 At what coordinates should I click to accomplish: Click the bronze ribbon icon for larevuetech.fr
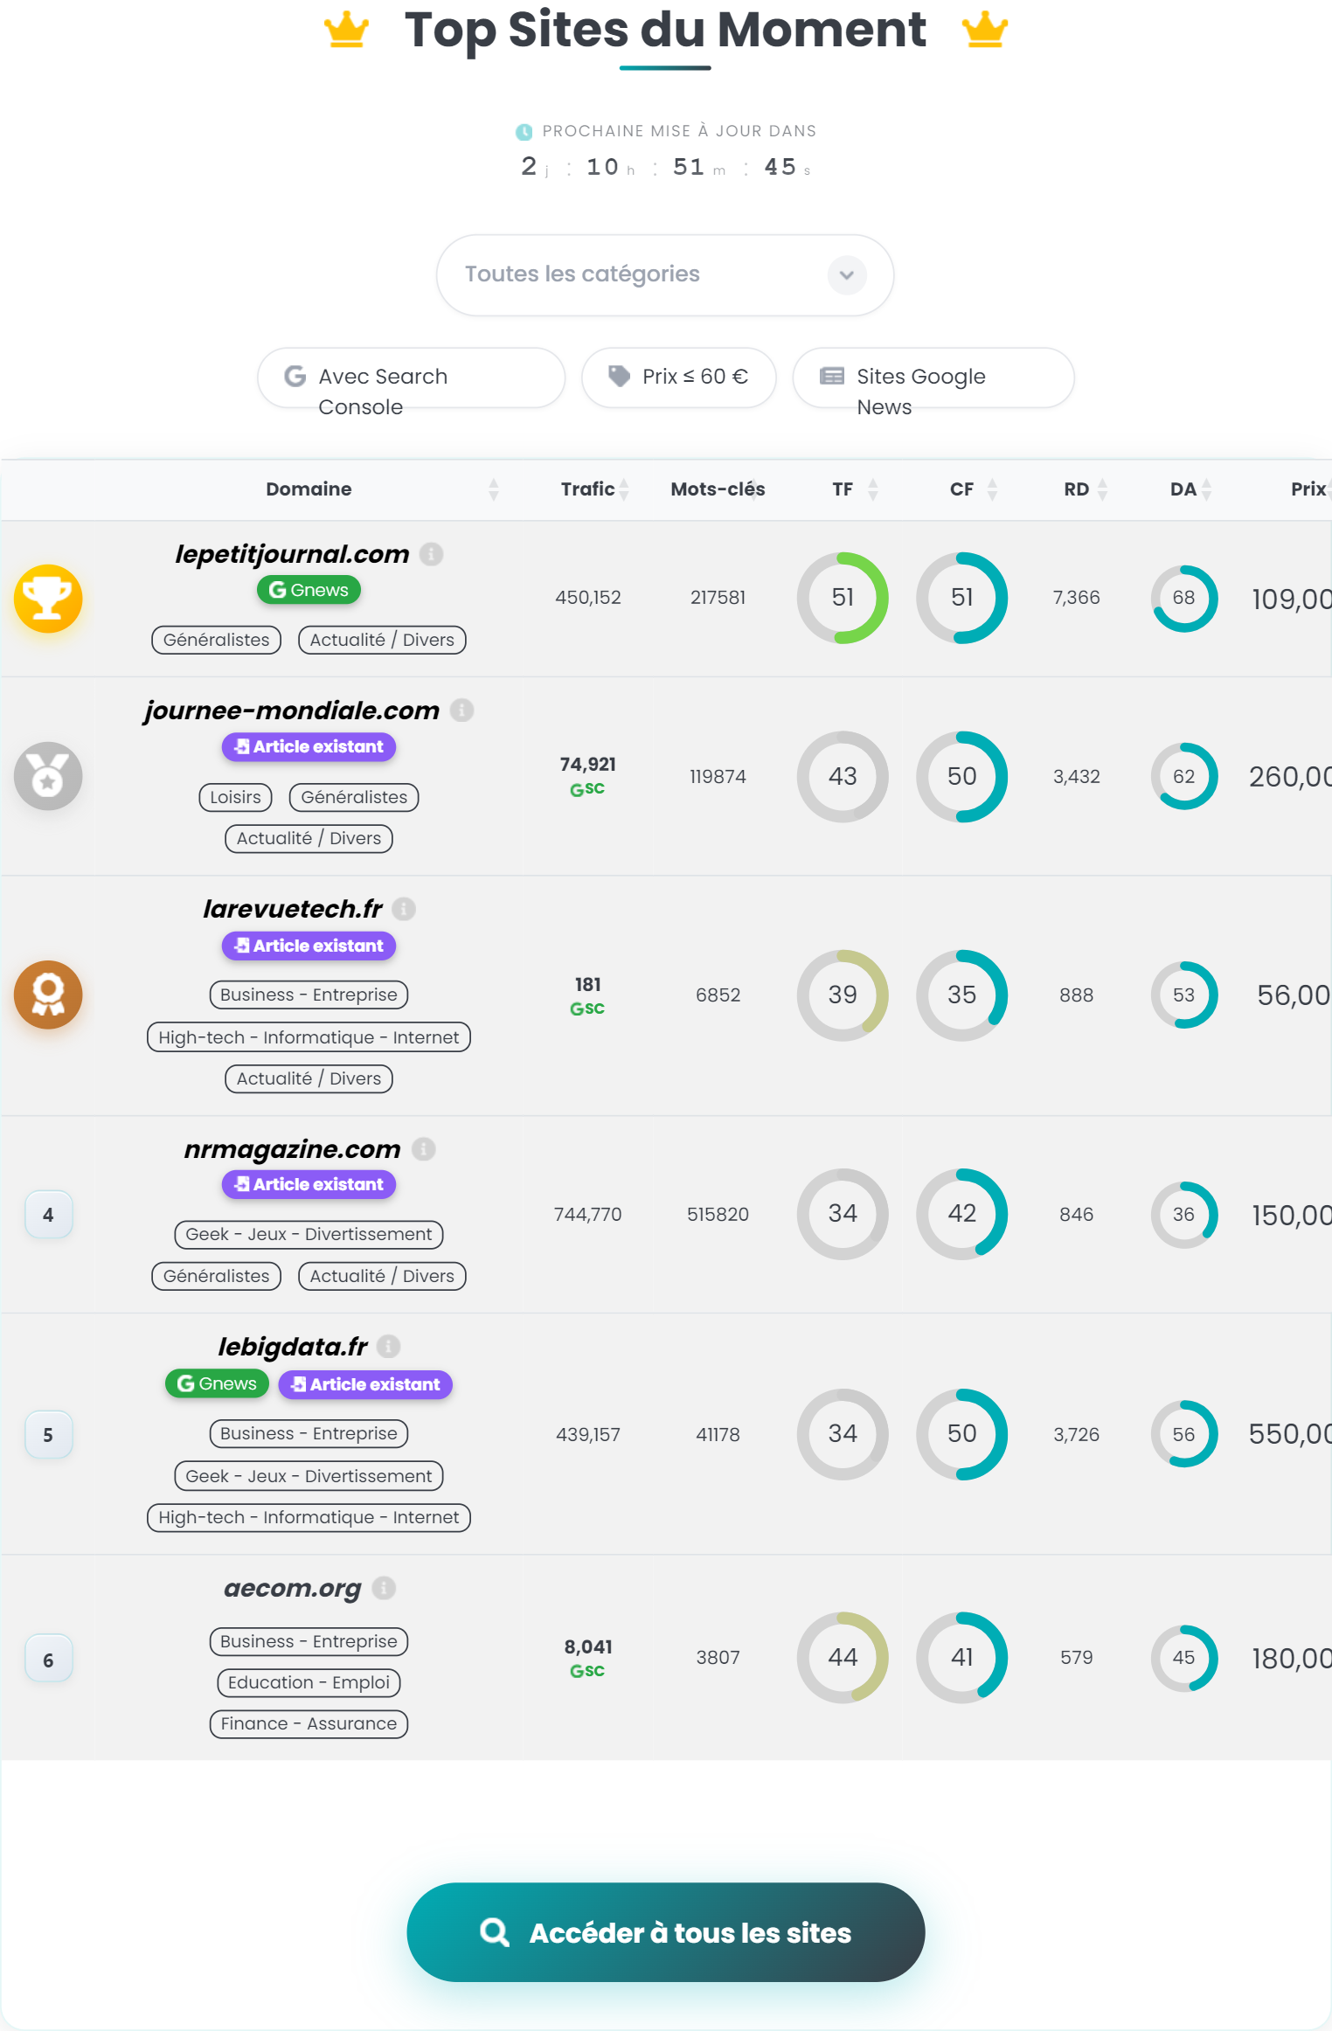click(48, 995)
